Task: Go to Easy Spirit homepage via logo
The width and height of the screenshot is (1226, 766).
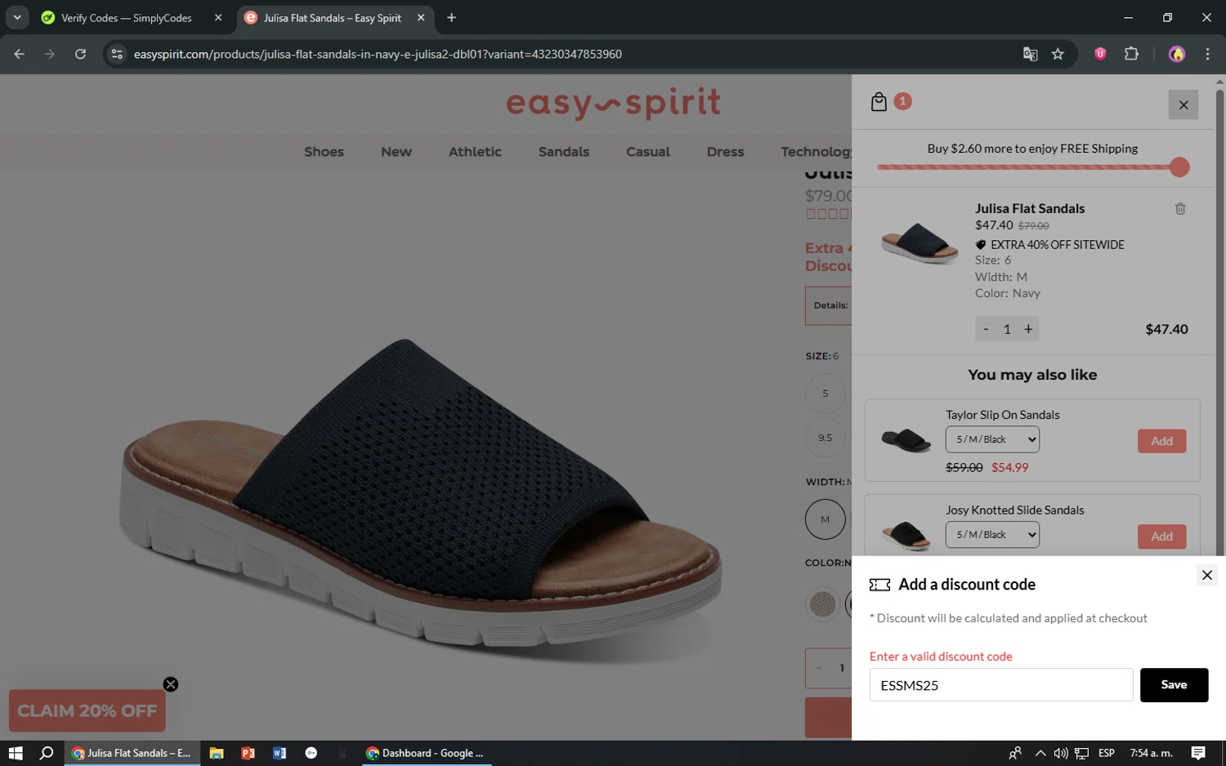Action: coord(613,104)
